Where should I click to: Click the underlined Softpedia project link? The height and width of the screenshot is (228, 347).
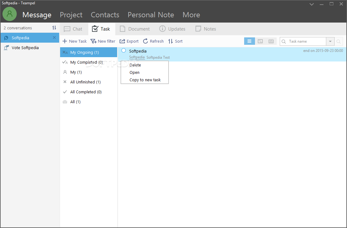point(137,57)
